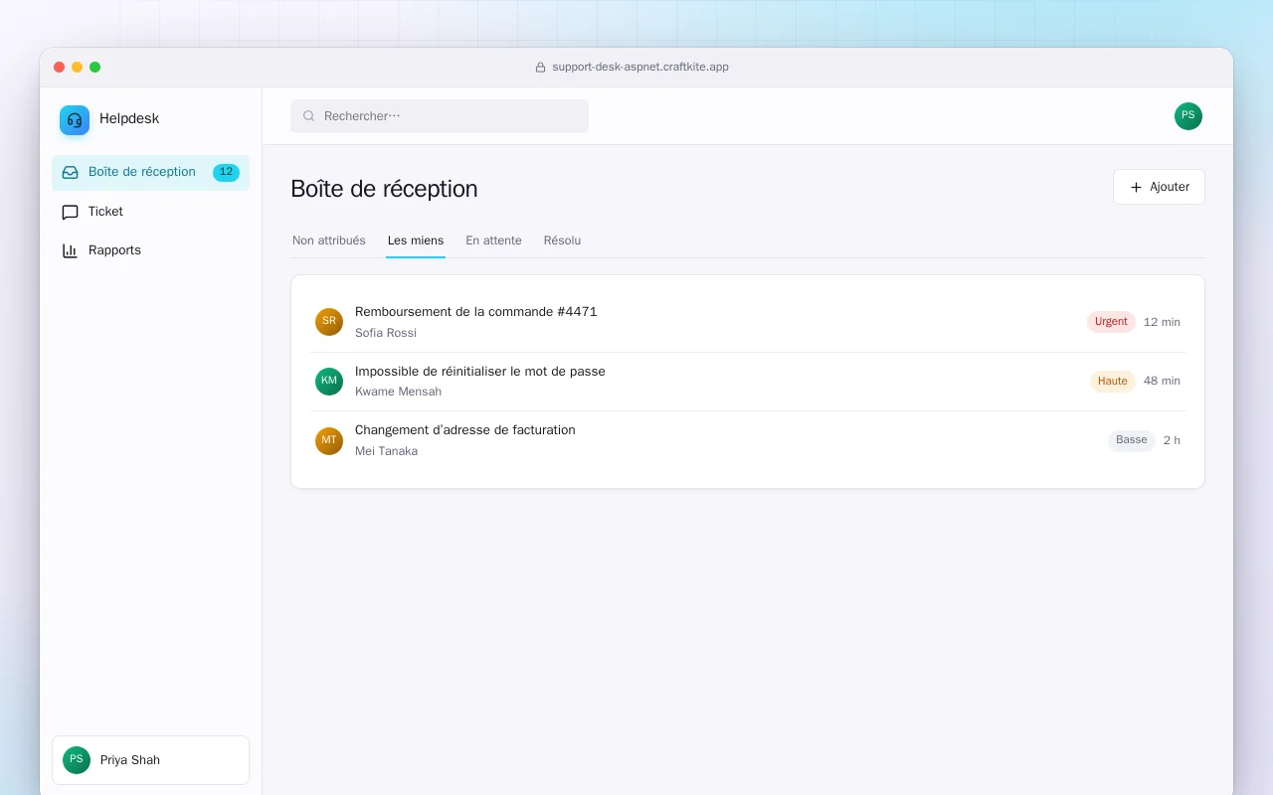Open Boîte de réception in the sidebar

tap(150, 172)
